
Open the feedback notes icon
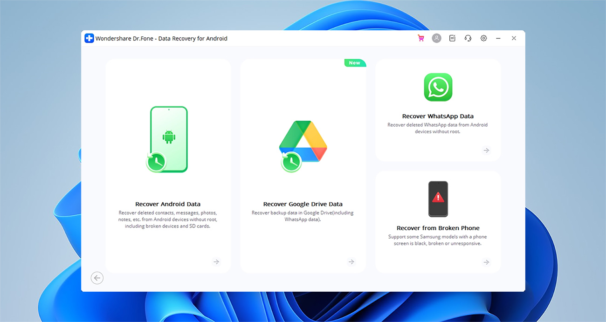click(452, 38)
